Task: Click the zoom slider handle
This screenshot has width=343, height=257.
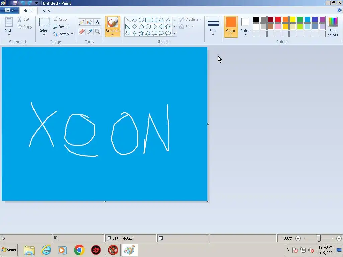Action: (319, 238)
